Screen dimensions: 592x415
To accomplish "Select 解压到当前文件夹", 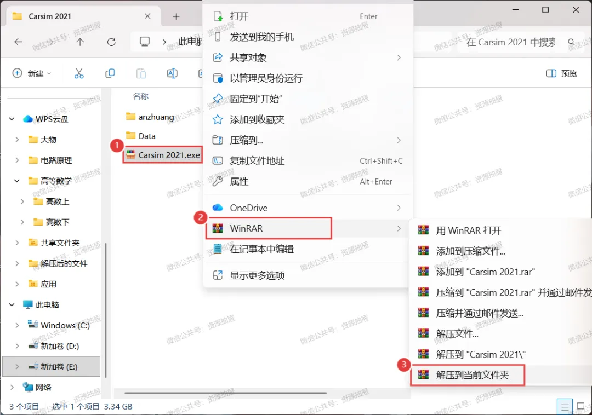I will (x=502, y=375).
